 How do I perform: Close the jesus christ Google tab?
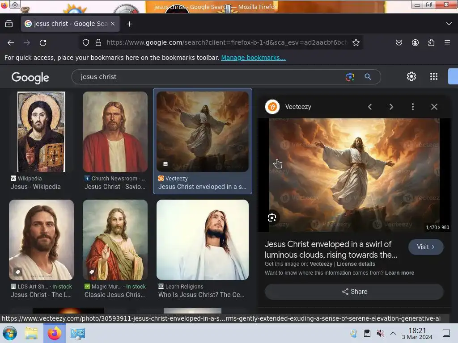(113, 24)
